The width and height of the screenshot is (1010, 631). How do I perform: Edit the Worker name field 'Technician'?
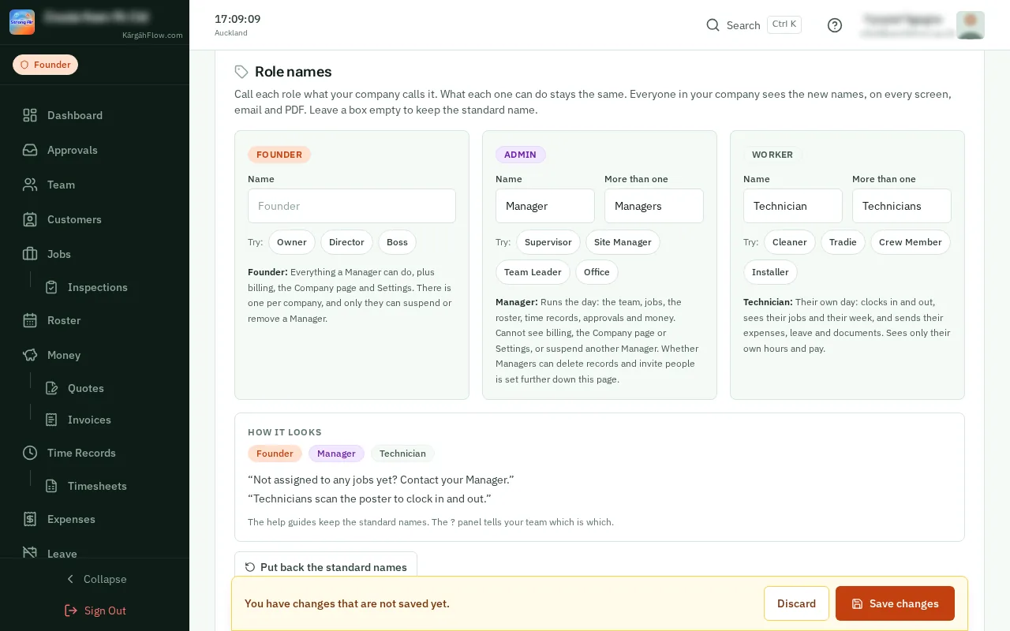(793, 206)
